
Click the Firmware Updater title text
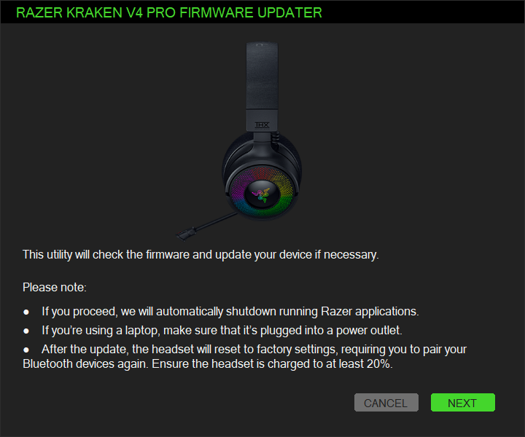tap(168, 12)
